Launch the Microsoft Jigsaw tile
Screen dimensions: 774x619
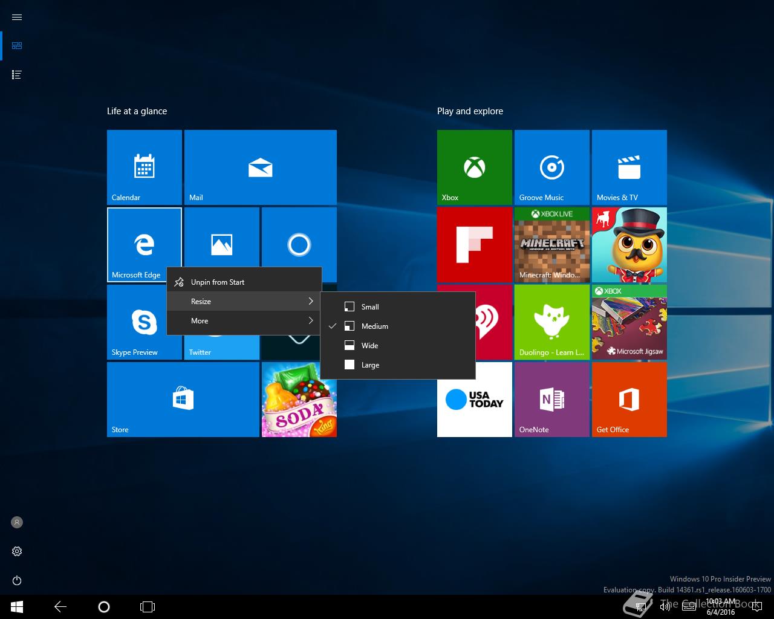click(x=629, y=322)
